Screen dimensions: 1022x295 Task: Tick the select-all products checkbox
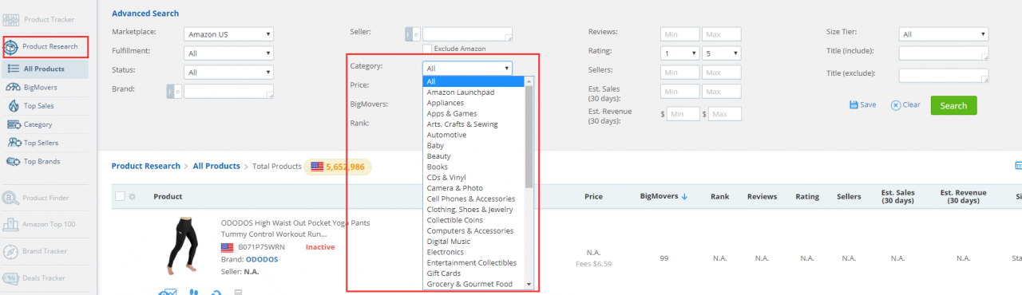(120, 196)
